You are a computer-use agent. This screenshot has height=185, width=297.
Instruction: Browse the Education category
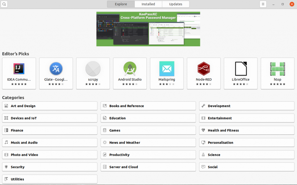coord(148,118)
